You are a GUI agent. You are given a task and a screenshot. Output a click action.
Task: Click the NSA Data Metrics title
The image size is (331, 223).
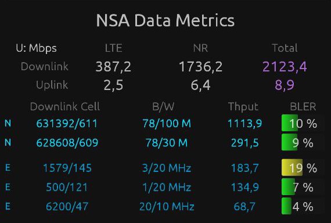(165, 20)
